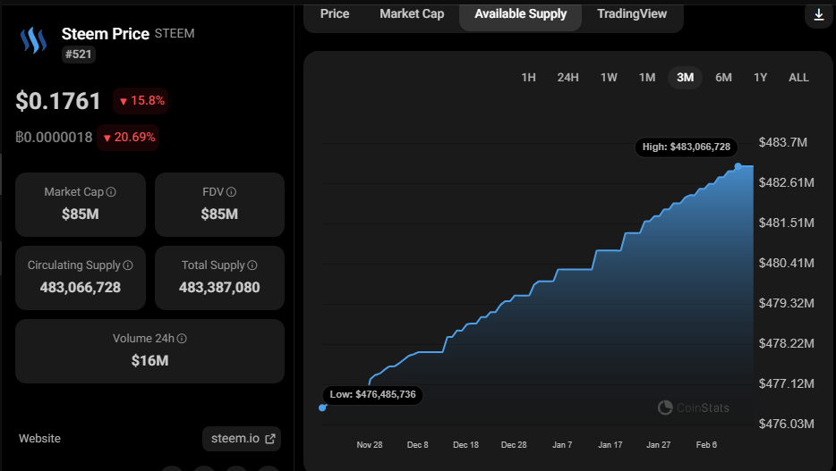
Task: Click the Feb 6 date label
Action: [706, 445]
